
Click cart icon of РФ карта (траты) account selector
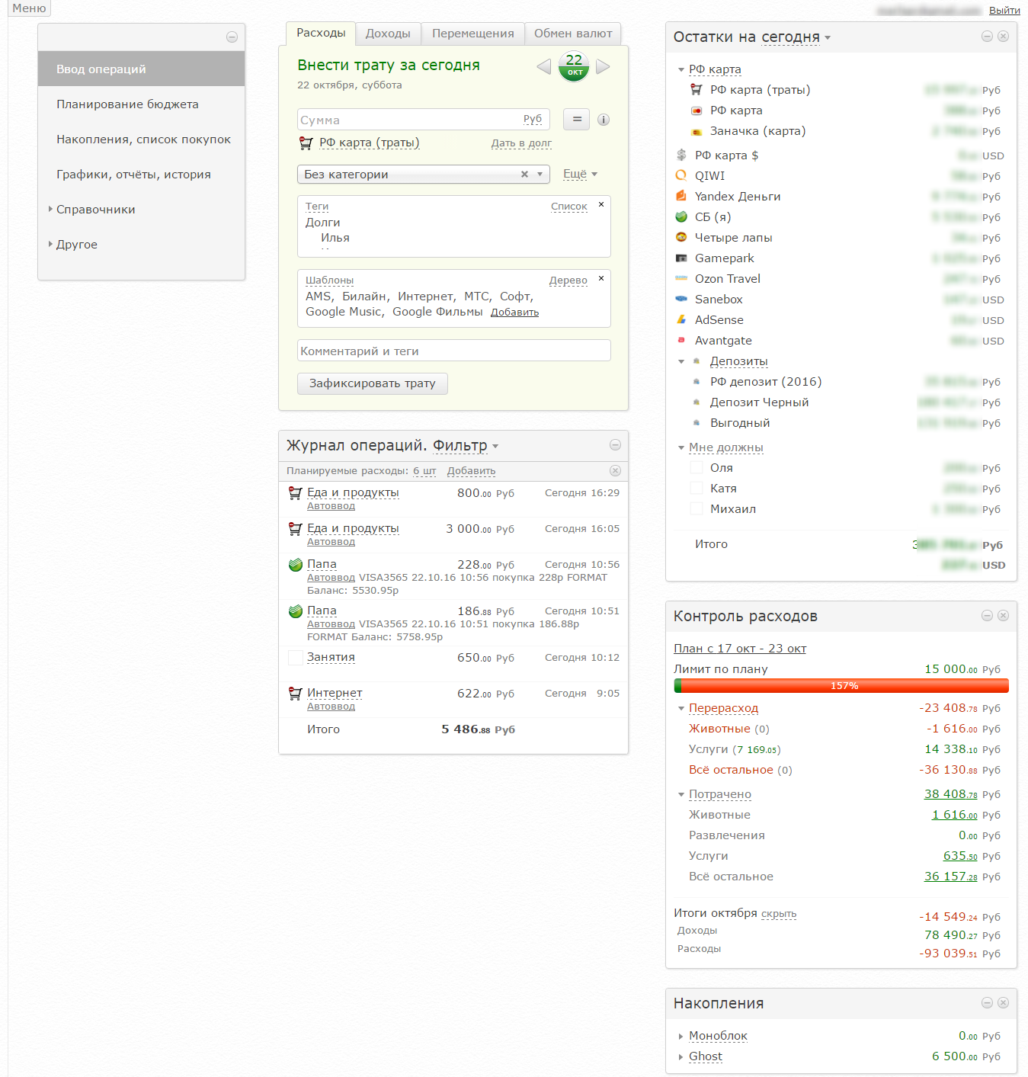tap(306, 143)
